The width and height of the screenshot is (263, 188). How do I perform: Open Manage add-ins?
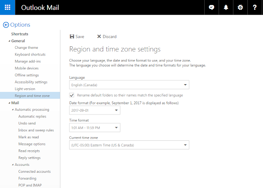click(x=28, y=61)
